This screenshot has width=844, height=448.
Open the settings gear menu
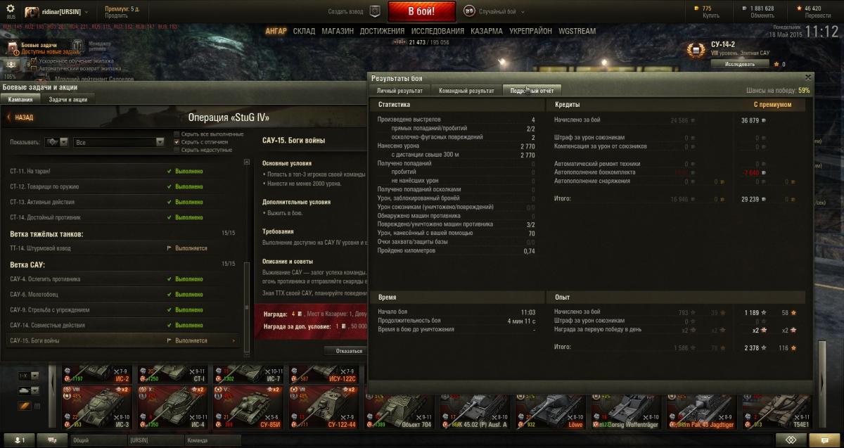pyautogui.click(x=11, y=10)
